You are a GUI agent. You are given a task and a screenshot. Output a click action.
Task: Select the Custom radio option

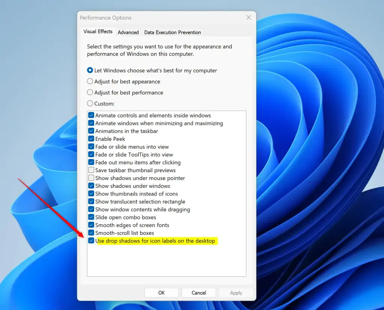point(90,104)
